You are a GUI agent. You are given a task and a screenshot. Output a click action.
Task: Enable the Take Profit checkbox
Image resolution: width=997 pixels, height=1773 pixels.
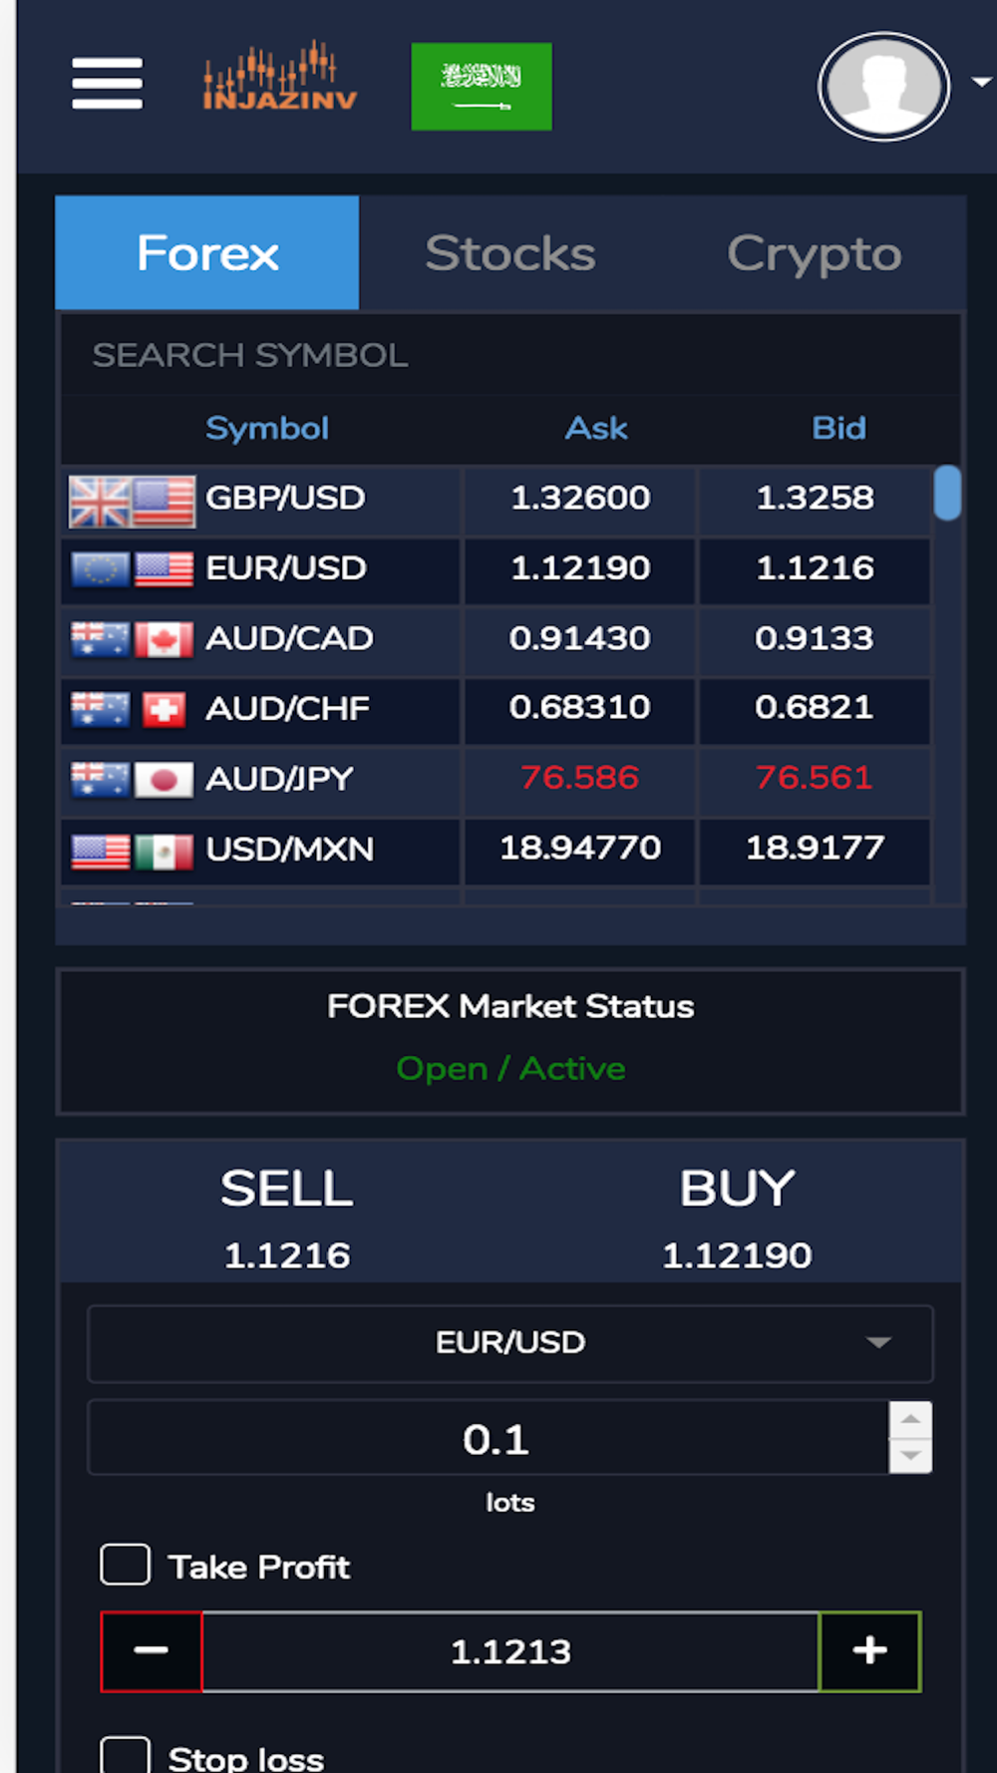point(126,1565)
